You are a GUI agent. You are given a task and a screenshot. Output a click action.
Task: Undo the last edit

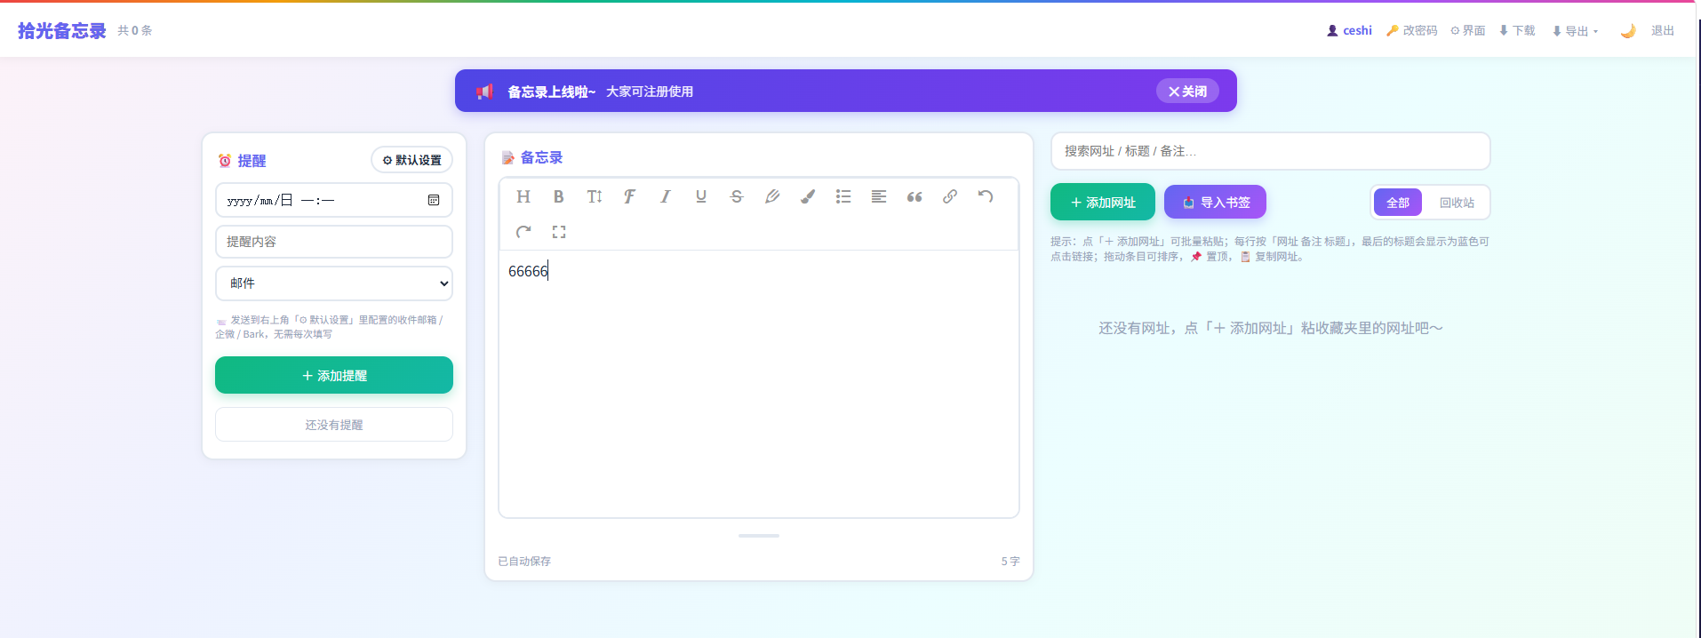(986, 196)
